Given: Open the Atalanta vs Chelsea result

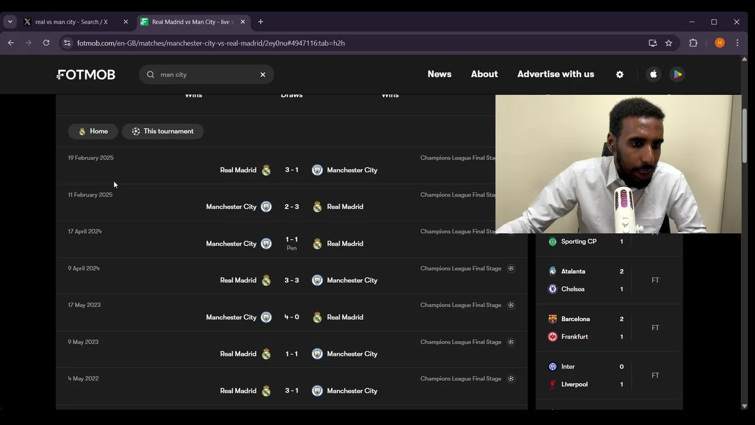Looking at the screenshot, I should tap(609, 280).
